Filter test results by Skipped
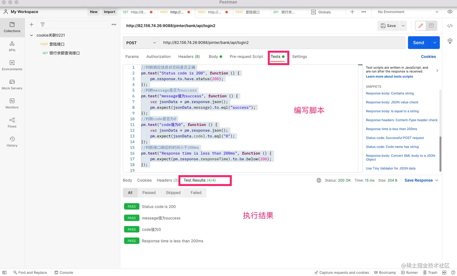 click(x=173, y=193)
